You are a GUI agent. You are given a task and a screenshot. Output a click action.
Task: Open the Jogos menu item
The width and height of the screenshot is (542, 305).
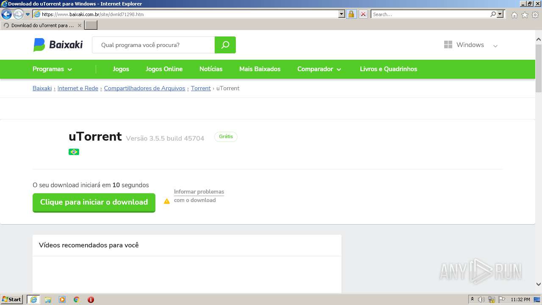point(121,69)
